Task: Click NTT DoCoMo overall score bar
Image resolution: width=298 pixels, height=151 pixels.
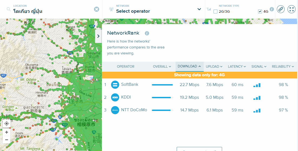Action: click(163, 110)
